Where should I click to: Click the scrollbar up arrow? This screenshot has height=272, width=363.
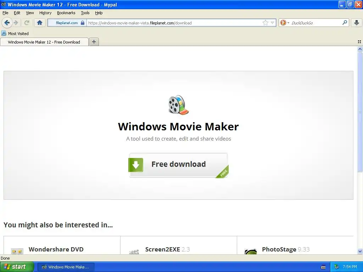tap(360, 49)
